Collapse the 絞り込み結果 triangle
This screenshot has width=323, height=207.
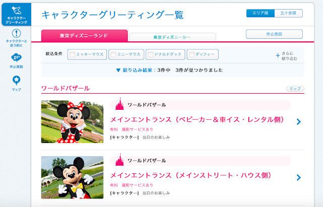point(118,71)
